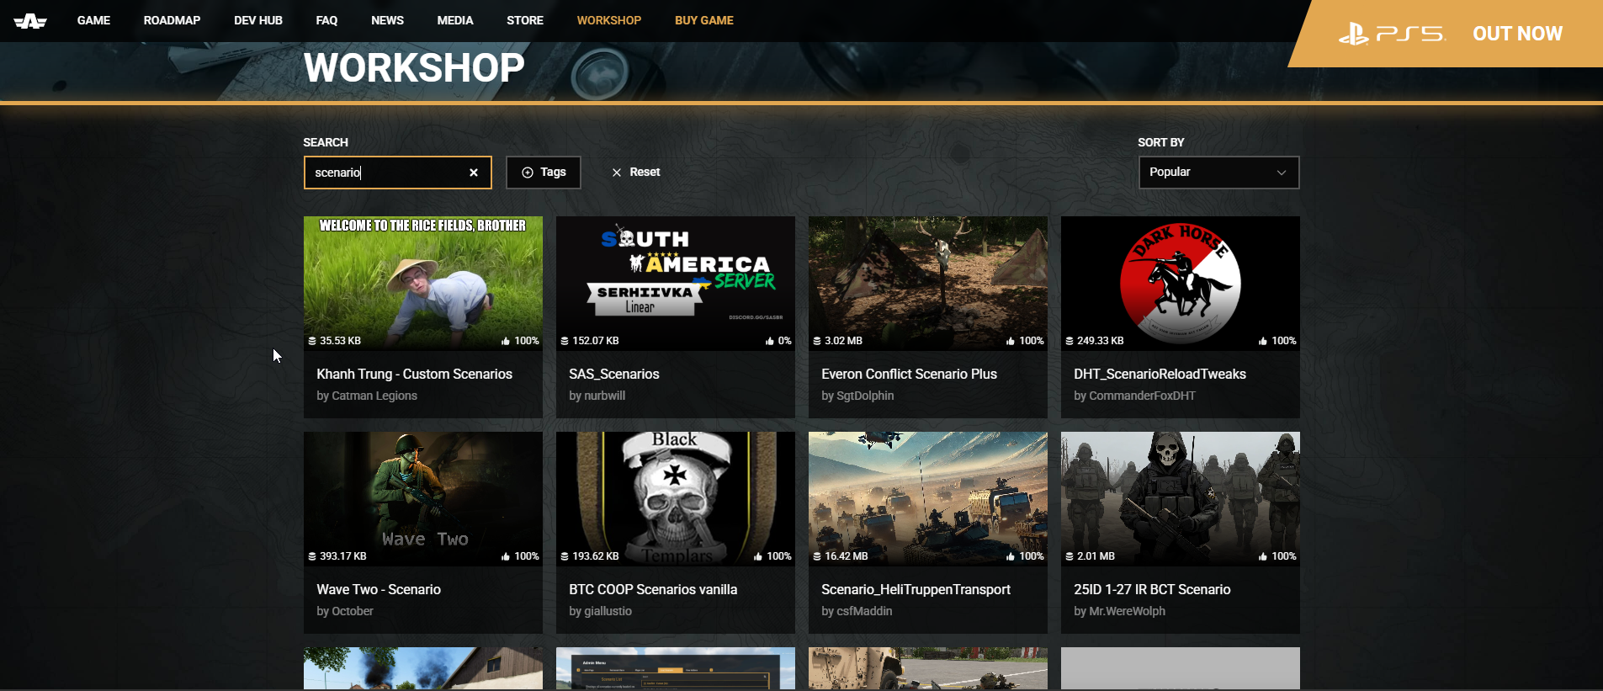Open Wave Two - Scenario title

379,590
